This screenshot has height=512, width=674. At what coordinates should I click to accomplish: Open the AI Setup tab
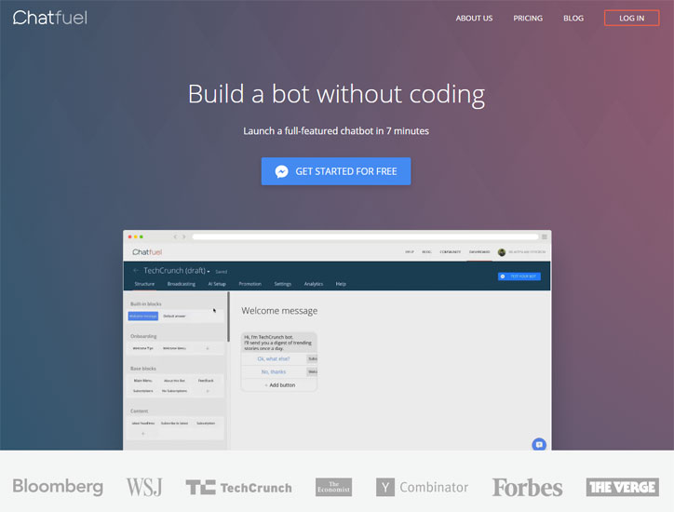217,284
